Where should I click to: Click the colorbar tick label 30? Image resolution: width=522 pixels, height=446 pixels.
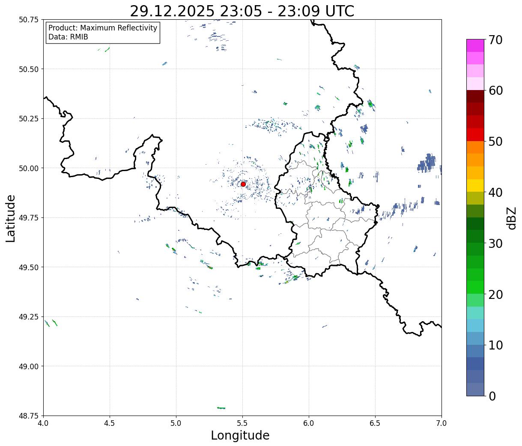(495, 244)
